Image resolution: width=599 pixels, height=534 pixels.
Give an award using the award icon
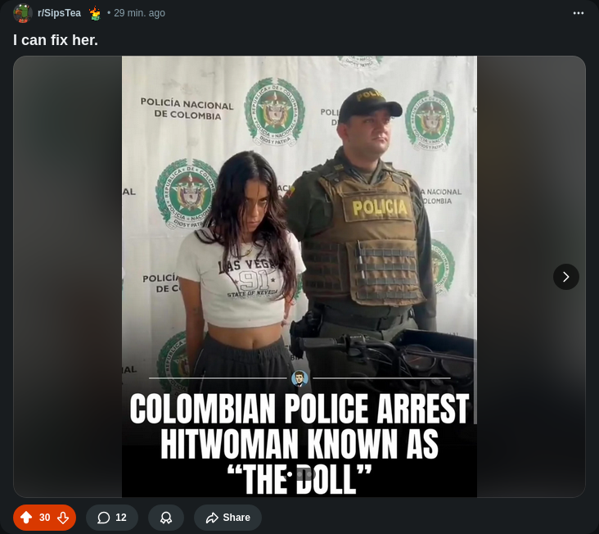pyautogui.click(x=166, y=518)
